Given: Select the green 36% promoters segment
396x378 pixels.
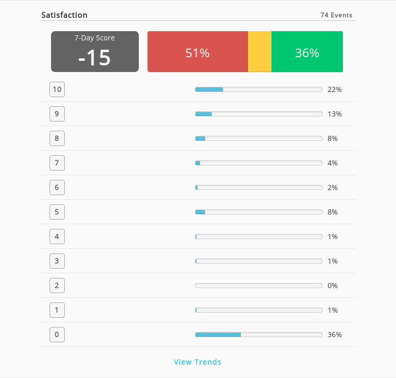Looking at the screenshot, I should [x=307, y=52].
